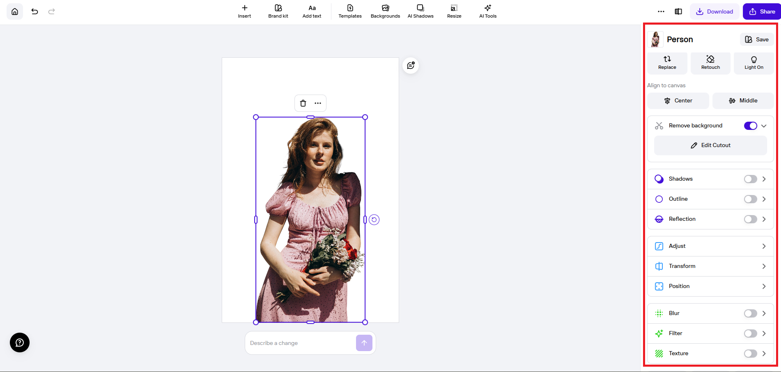Enable the Reflection toggle
The width and height of the screenshot is (781, 372).
751,219
